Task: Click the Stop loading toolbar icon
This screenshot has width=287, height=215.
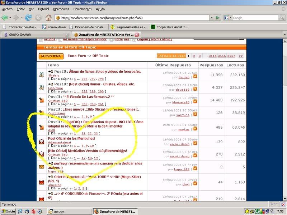Action: point(38,18)
